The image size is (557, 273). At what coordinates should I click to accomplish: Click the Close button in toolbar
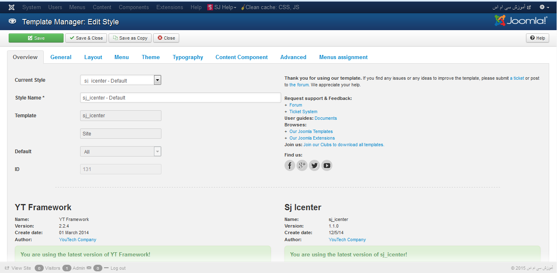pos(166,38)
